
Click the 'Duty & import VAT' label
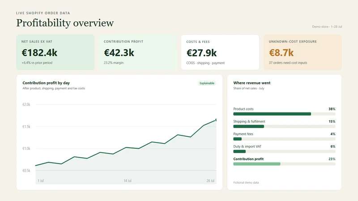click(x=247, y=147)
